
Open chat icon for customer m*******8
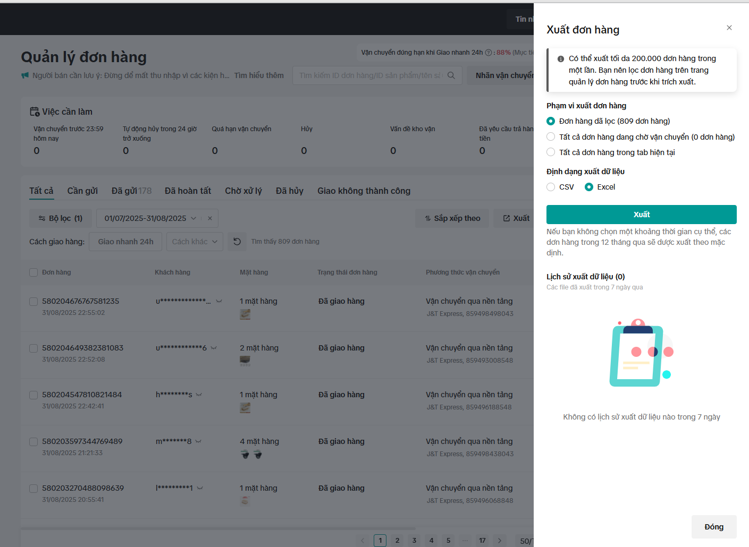198,441
